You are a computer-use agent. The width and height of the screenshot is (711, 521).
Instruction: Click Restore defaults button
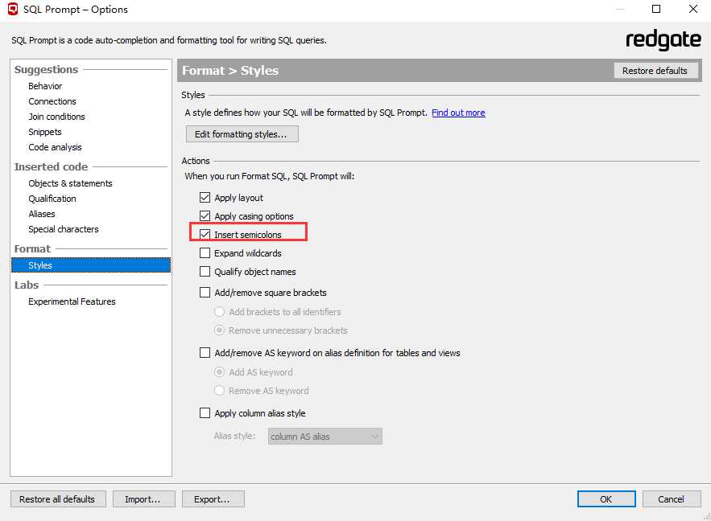655,71
